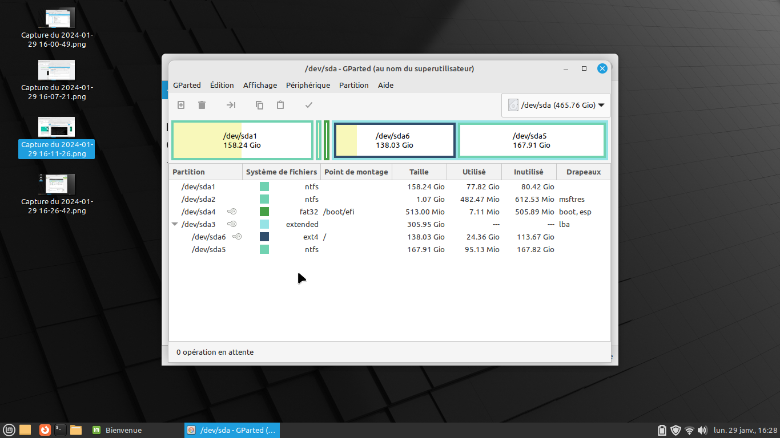Image resolution: width=780 pixels, height=438 pixels.
Task: Click the key icon beside /dev/sda6
Action: pyautogui.click(x=237, y=237)
